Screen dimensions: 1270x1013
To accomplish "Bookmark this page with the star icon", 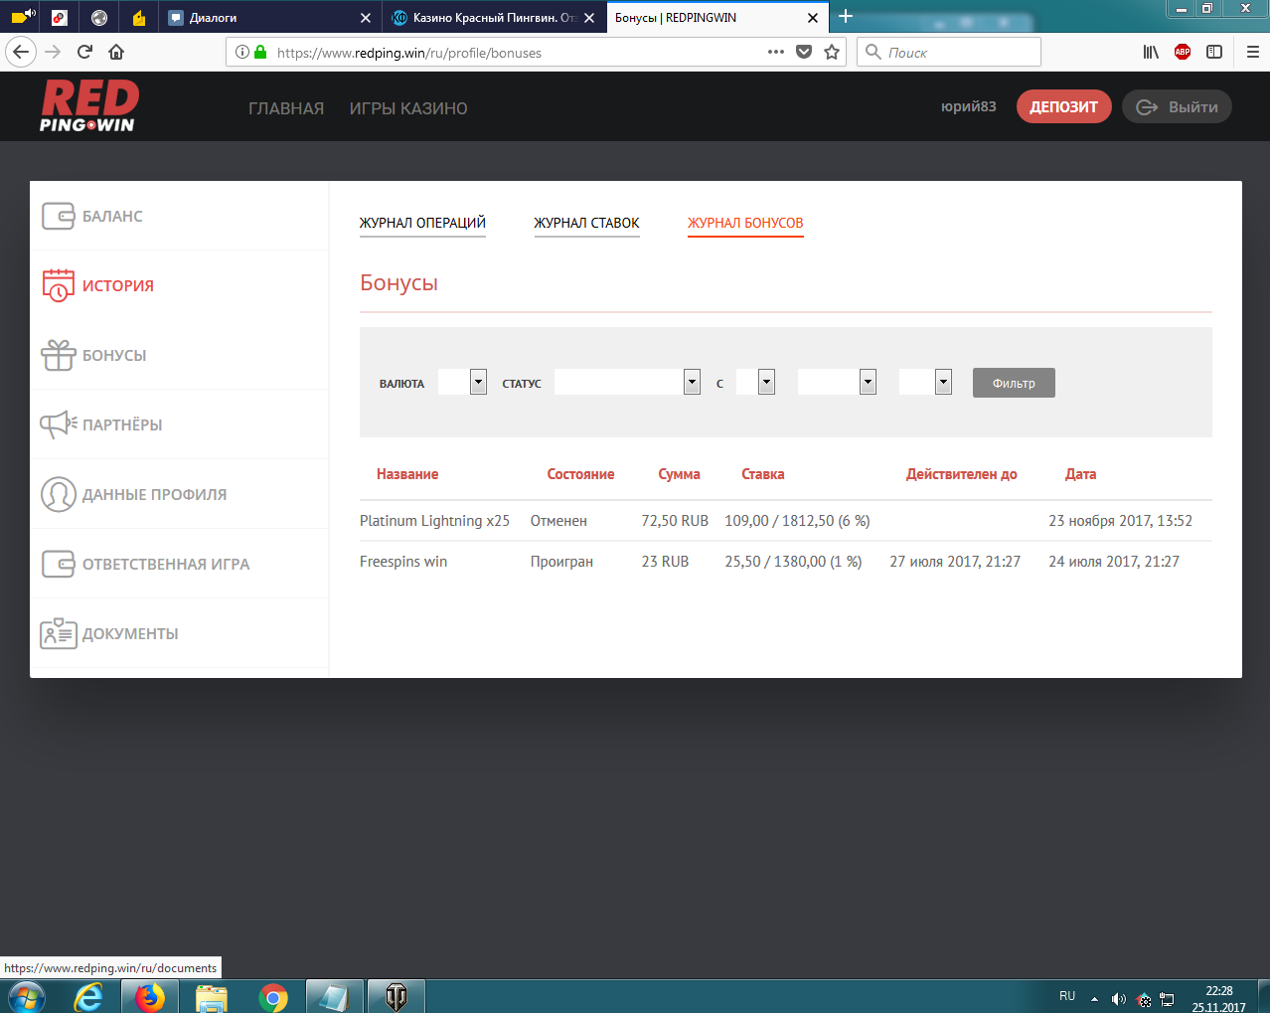I will pyautogui.click(x=832, y=53).
